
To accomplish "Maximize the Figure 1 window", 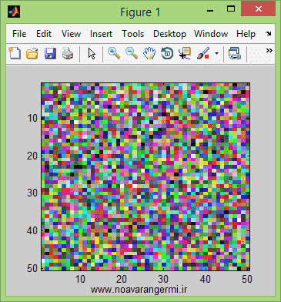I will coord(231,9).
